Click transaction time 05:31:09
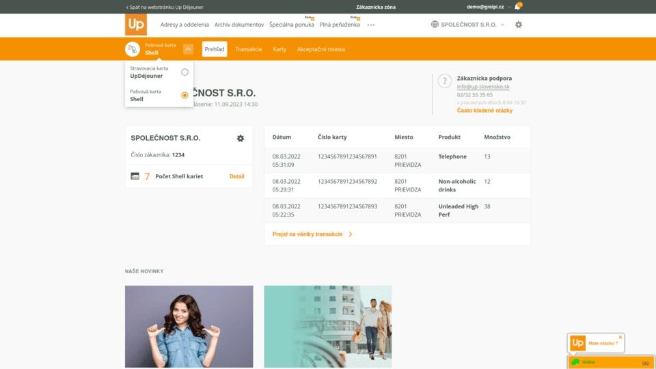This screenshot has height=369, width=656. 283,165
